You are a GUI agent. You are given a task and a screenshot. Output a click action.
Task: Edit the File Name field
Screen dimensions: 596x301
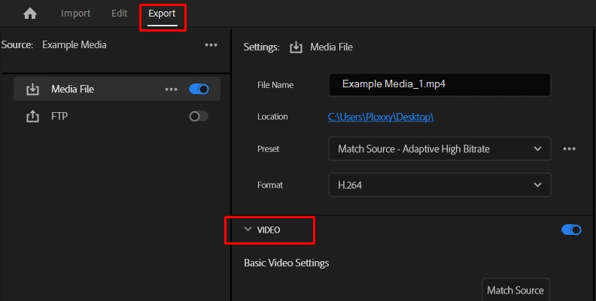tap(439, 85)
